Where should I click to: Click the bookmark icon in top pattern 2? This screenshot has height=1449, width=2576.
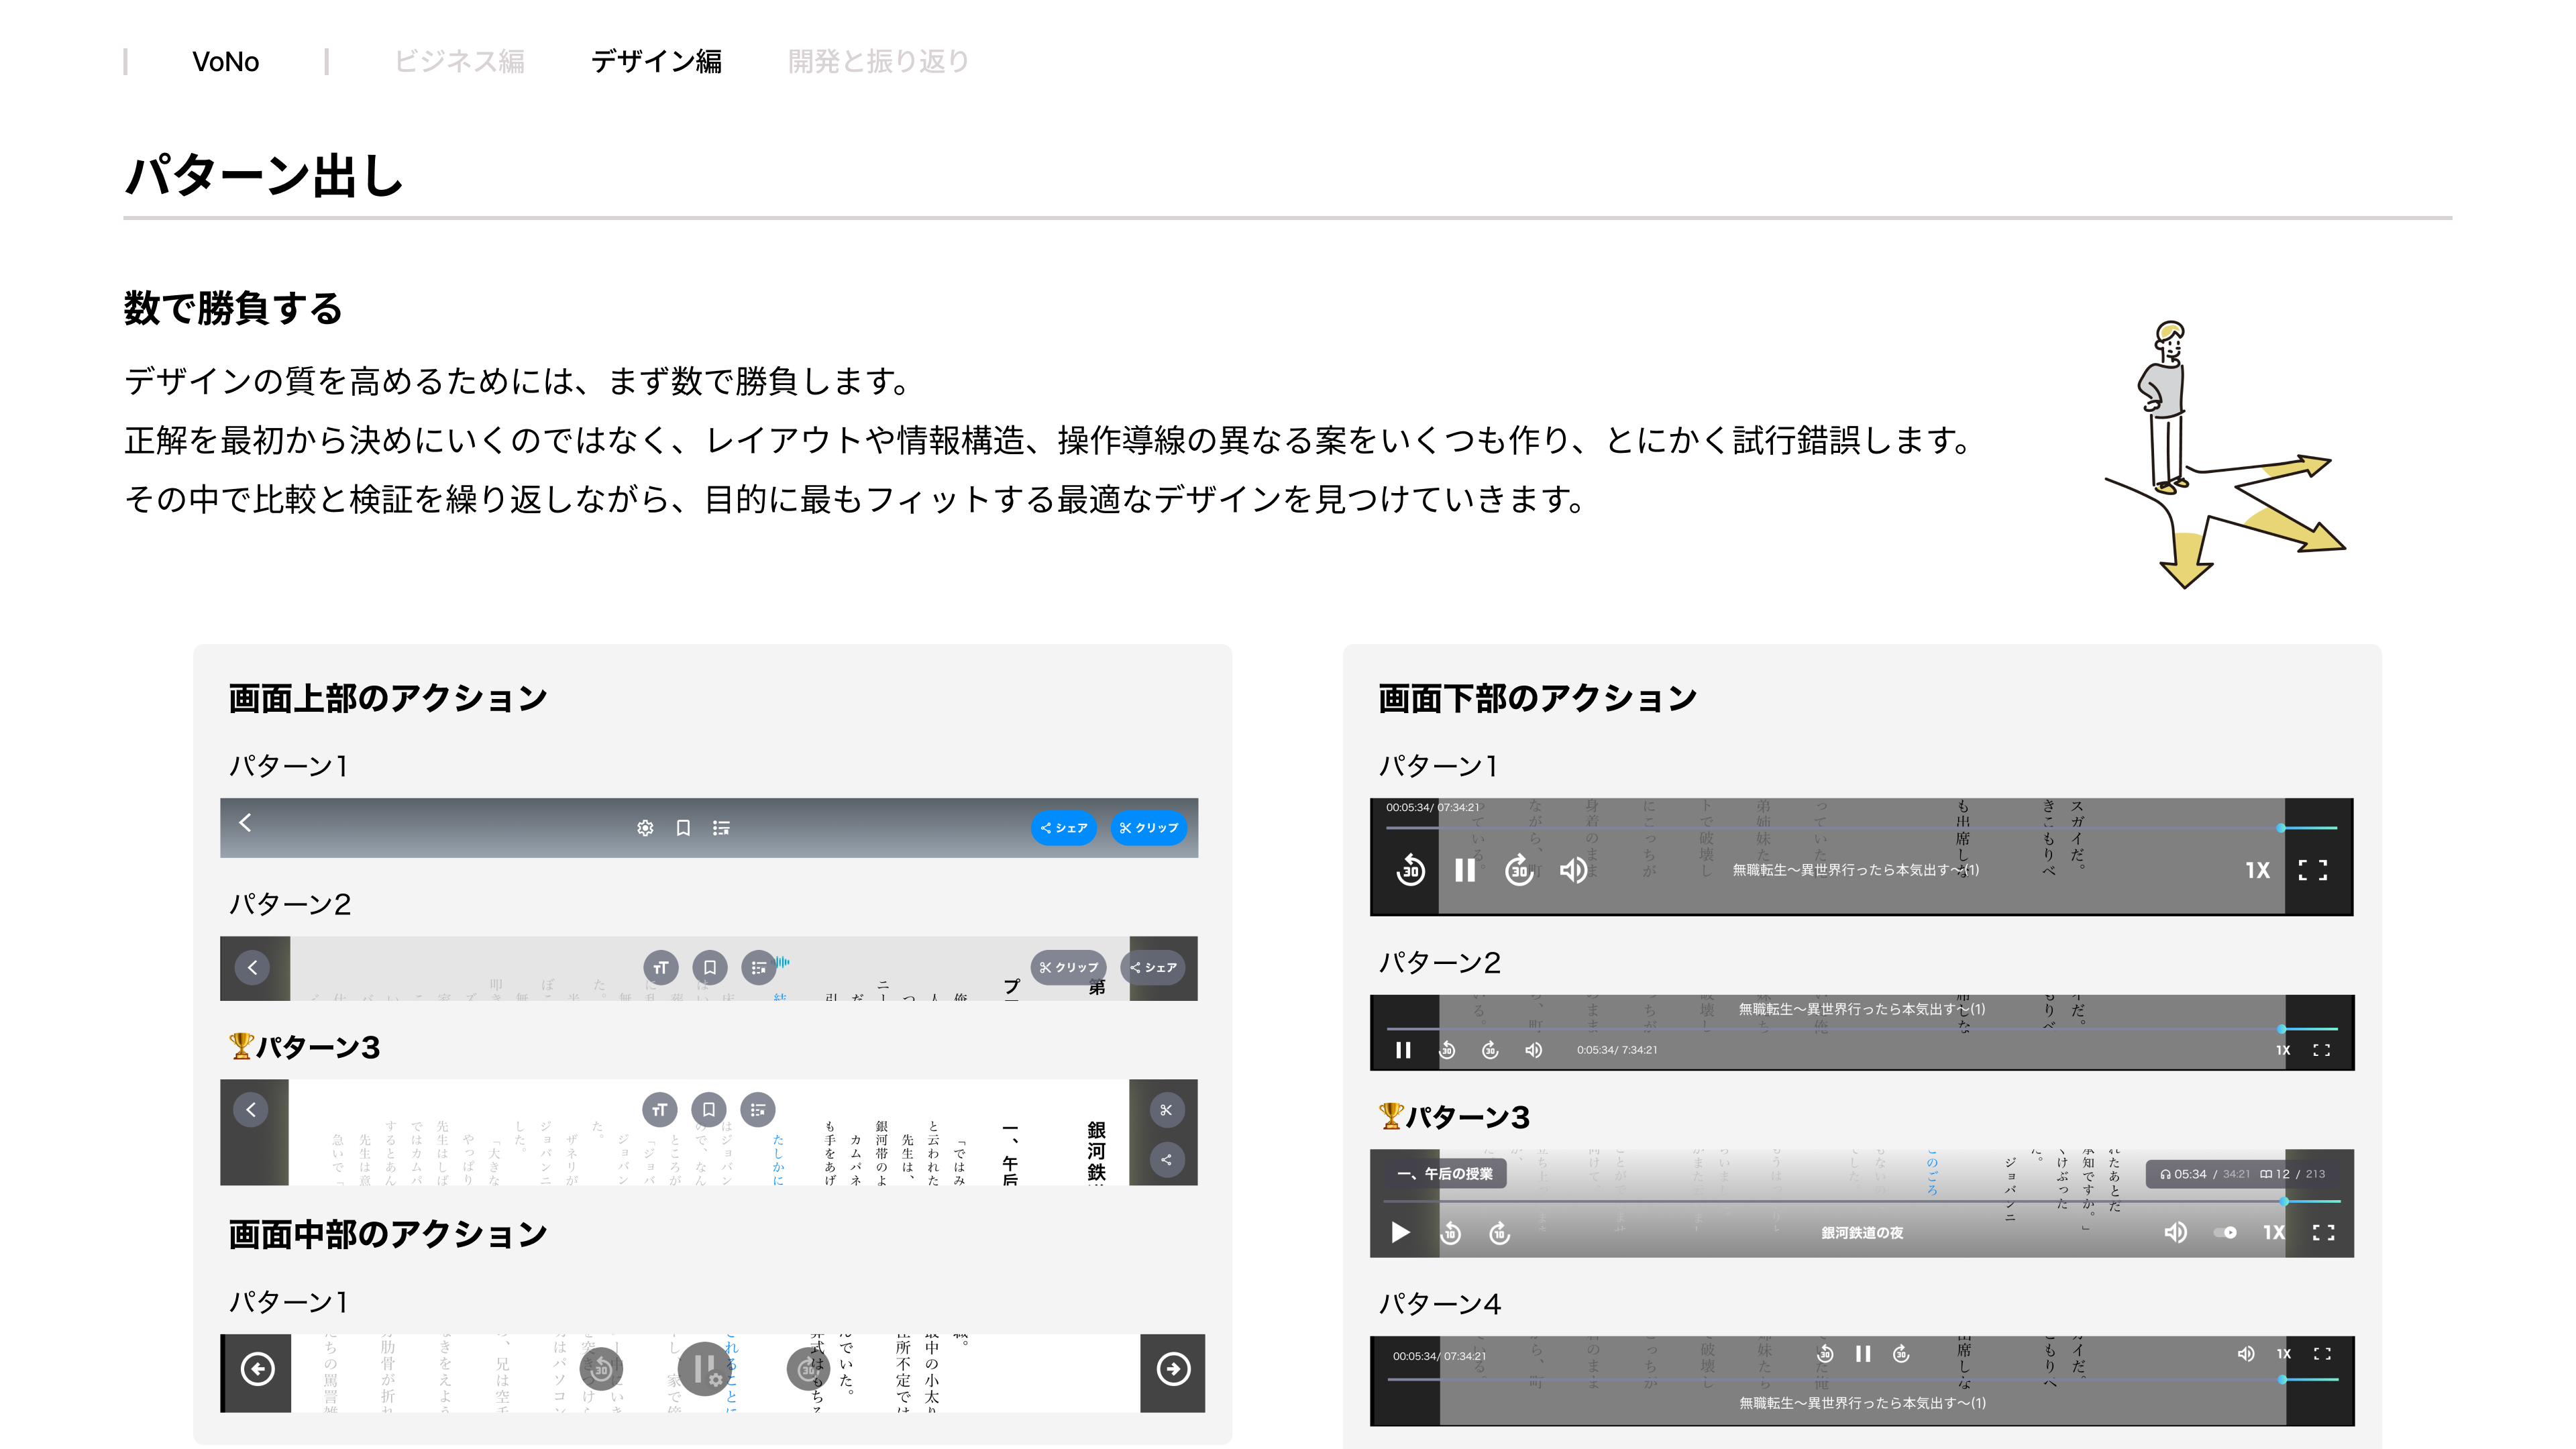(x=709, y=967)
